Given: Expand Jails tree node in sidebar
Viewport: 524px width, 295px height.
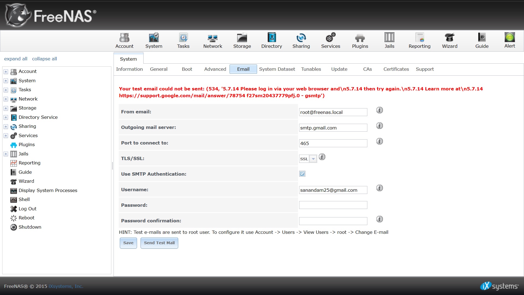Looking at the screenshot, I should point(6,154).
